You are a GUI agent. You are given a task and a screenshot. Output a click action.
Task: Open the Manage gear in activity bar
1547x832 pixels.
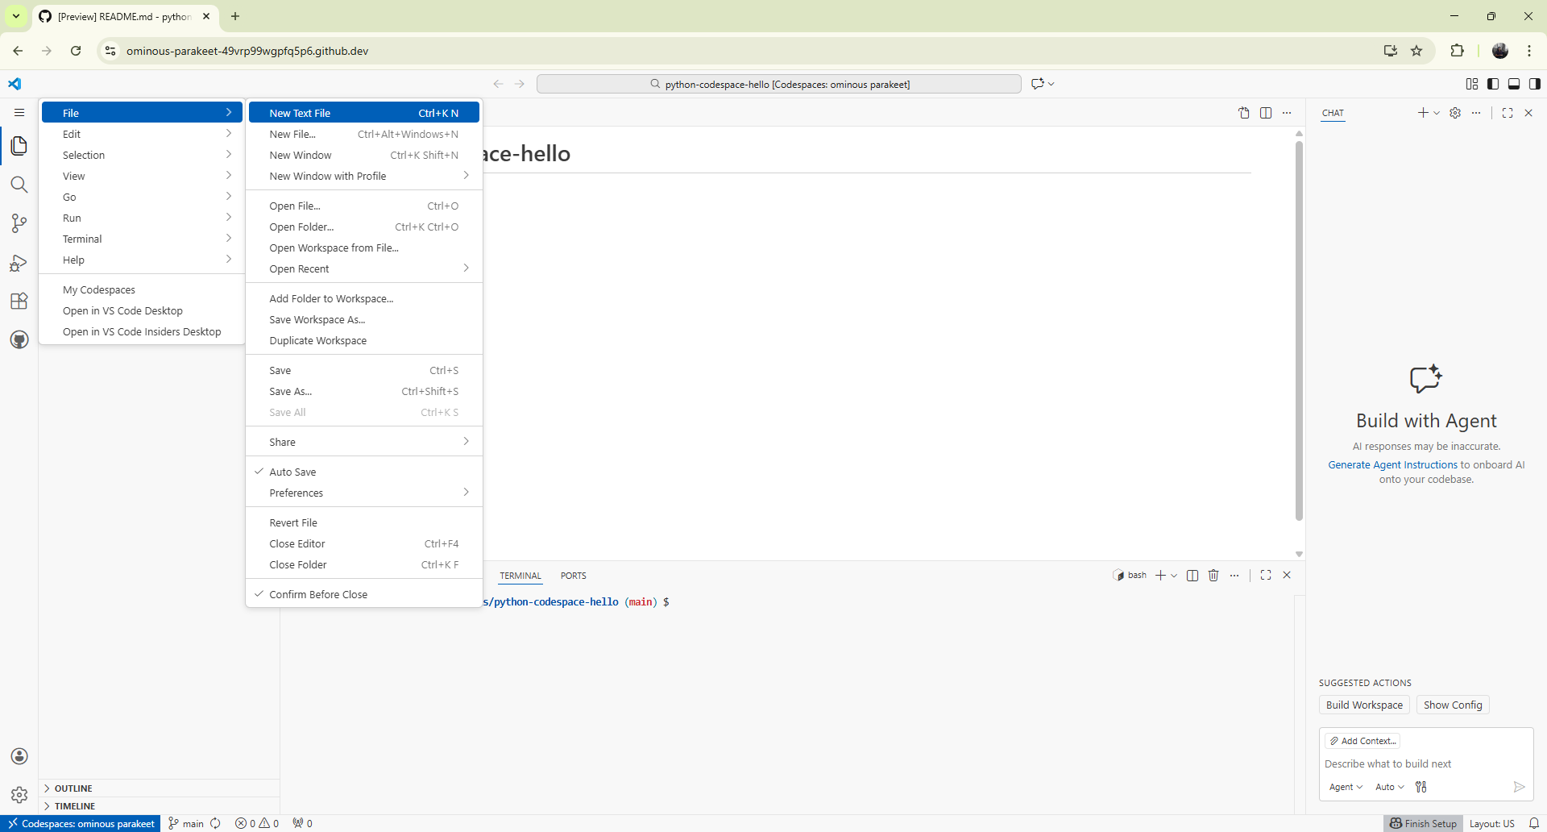pyautogui.click(x=19, y=795)
